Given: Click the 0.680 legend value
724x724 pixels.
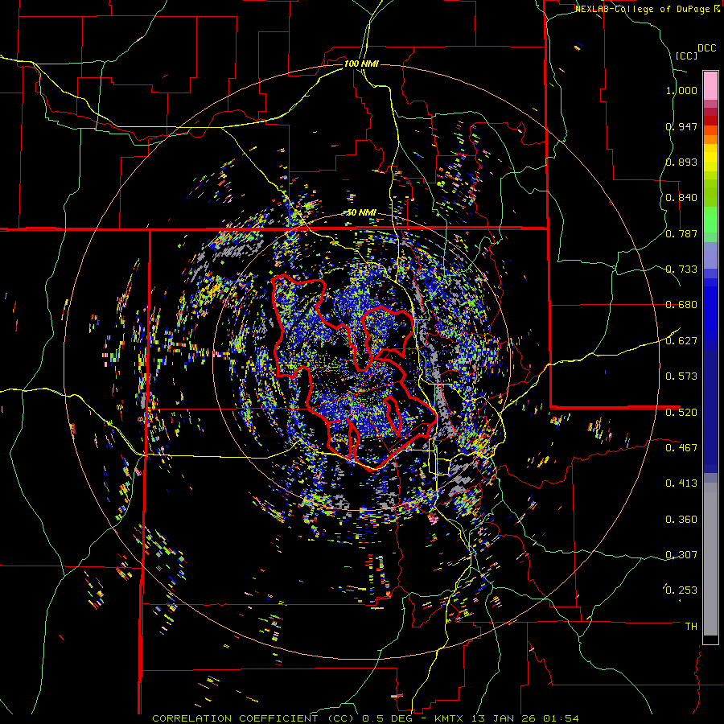Looking at the screenshot, I should click(x=681, y=305).
